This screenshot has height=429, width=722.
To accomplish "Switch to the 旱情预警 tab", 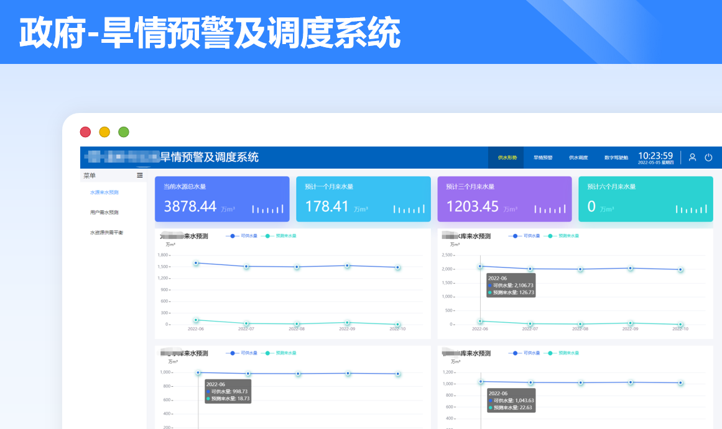I will coord(542,158).
